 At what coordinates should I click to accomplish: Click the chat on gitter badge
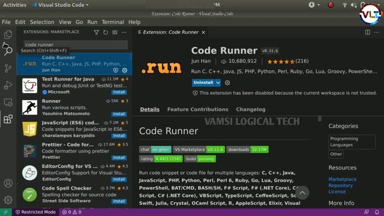point(155,149)
